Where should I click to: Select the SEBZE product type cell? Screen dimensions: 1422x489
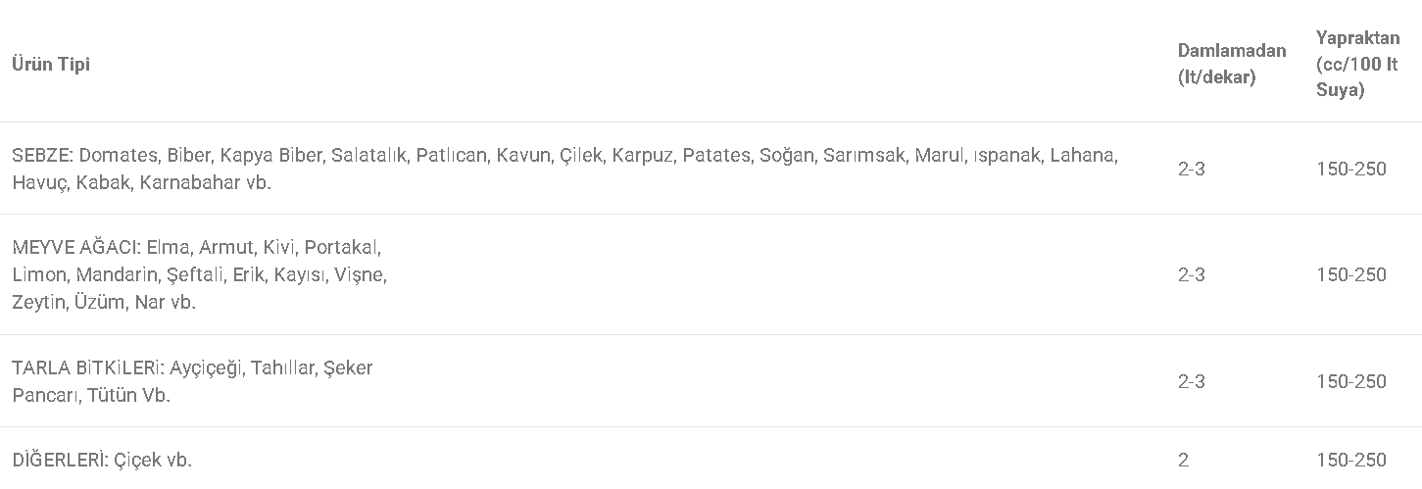click(x=564, y=169)
